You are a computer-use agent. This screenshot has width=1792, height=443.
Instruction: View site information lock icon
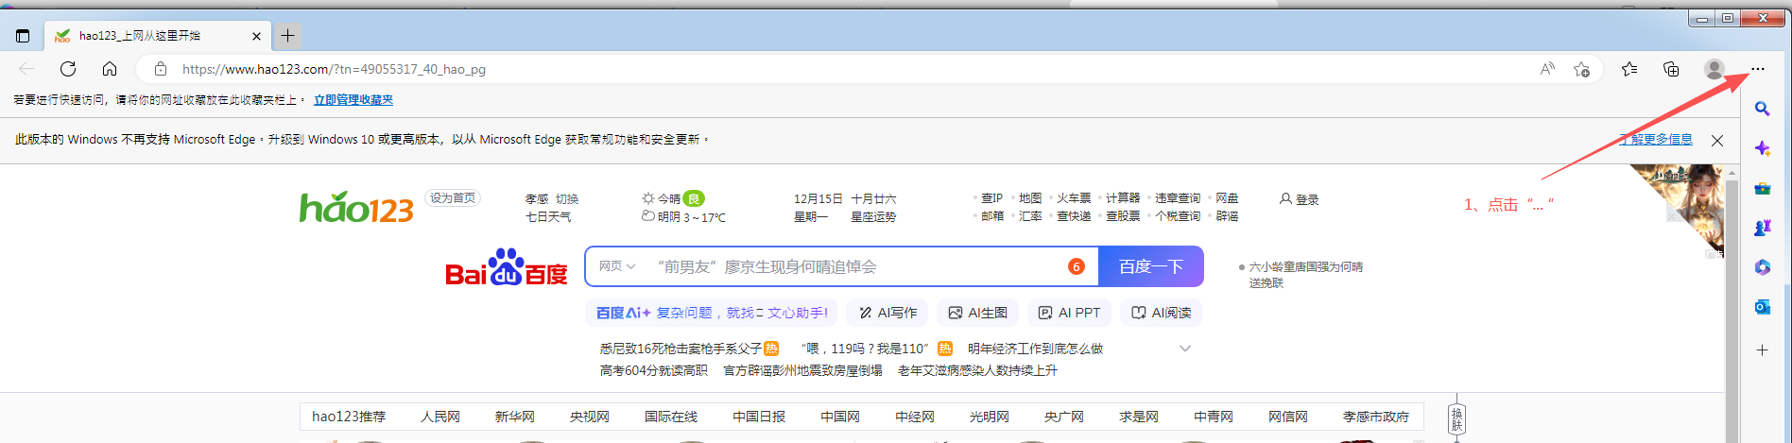[161, 69]
